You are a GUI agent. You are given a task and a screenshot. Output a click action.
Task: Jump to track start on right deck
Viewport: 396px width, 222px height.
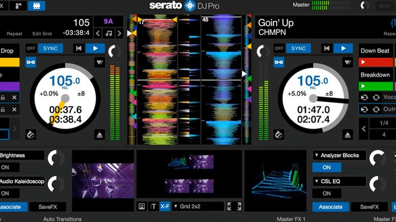click(327, 48)
